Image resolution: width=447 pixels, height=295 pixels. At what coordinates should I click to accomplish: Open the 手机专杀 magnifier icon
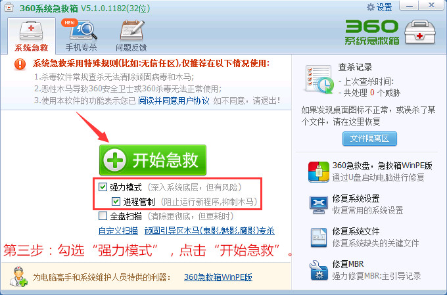(x=83, y=30)
